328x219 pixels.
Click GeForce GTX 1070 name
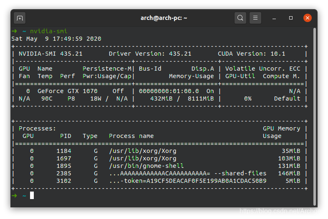point(67,91)
